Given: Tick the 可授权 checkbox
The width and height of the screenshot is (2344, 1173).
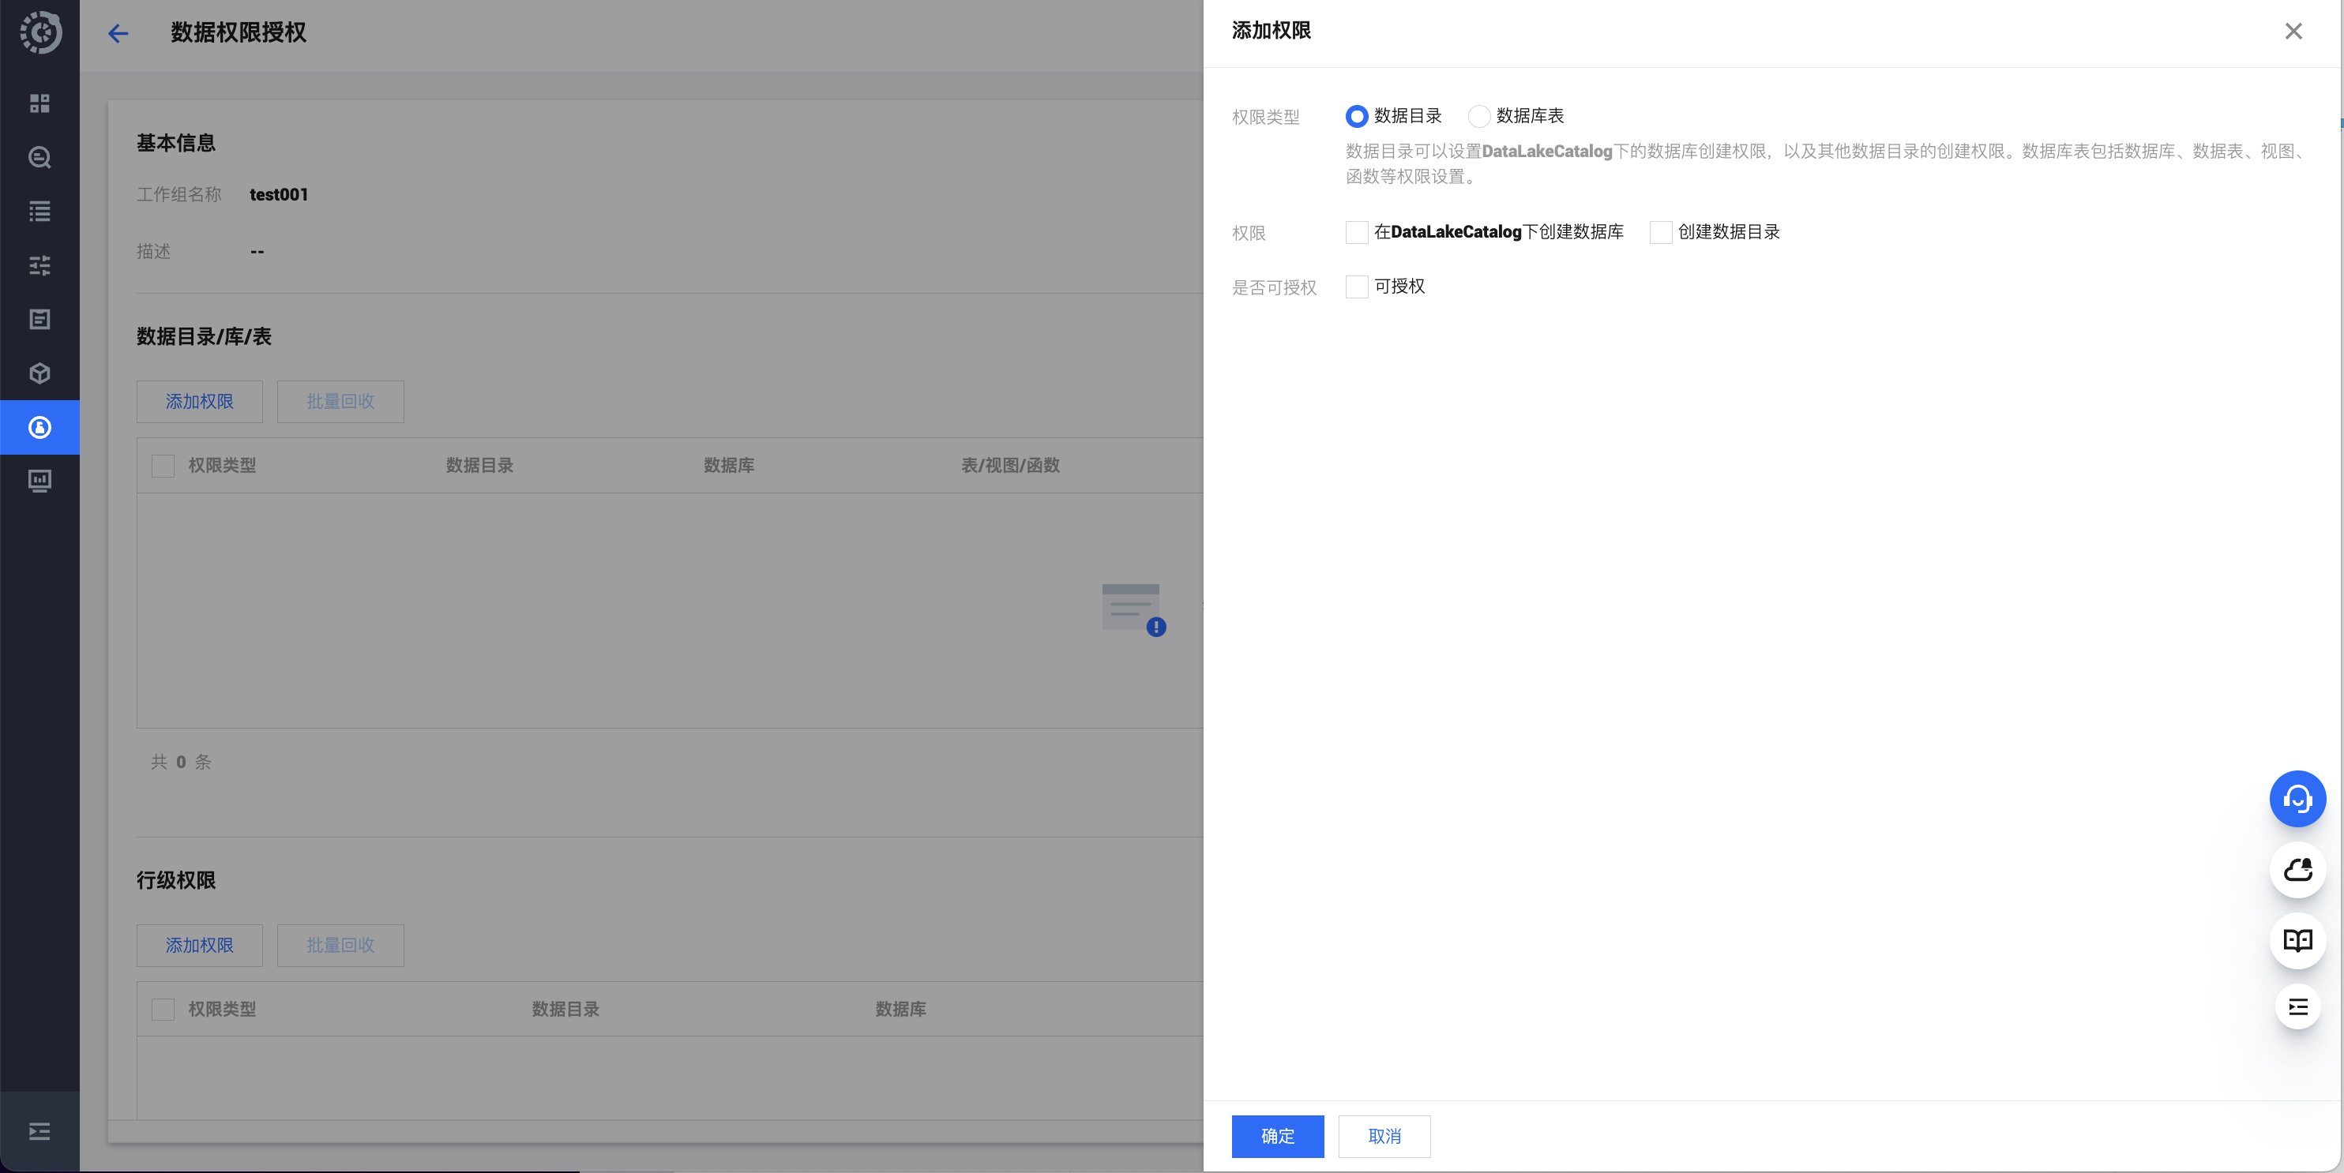Looking at the screenshot, I should click(x=1356, y=287).
